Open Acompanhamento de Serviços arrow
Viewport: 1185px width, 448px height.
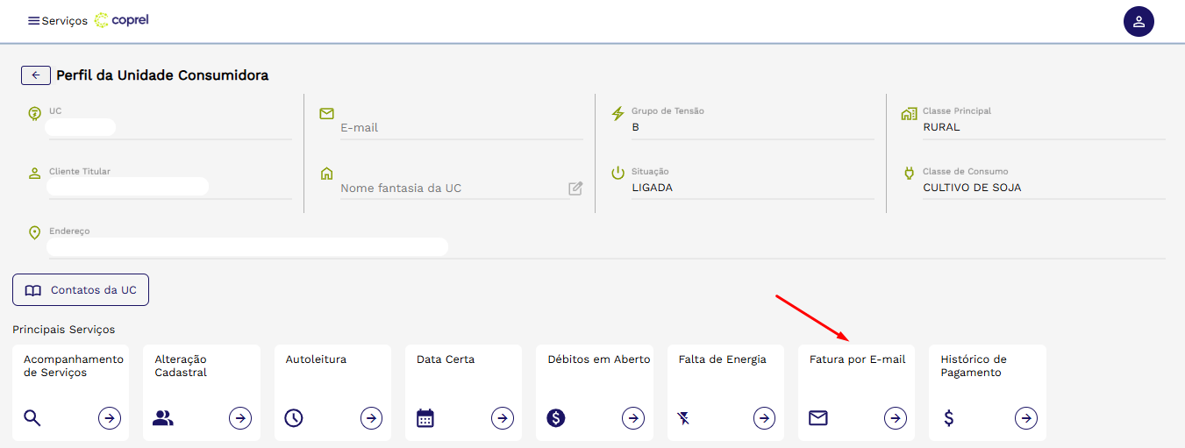110,418
